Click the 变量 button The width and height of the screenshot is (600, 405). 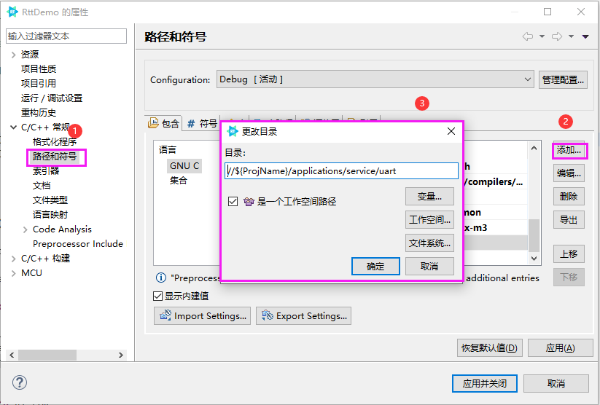pyautogui.click(x=429, y=197)
